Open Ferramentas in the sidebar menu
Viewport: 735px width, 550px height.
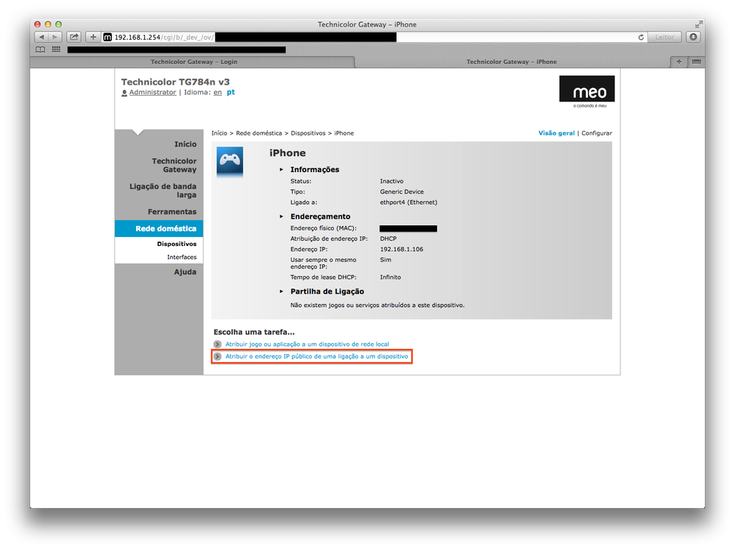click(x=171, y=212)
